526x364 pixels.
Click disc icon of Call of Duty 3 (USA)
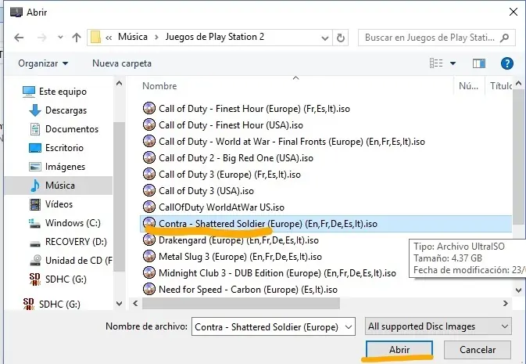pyautogui.click(x=149, y=190)
